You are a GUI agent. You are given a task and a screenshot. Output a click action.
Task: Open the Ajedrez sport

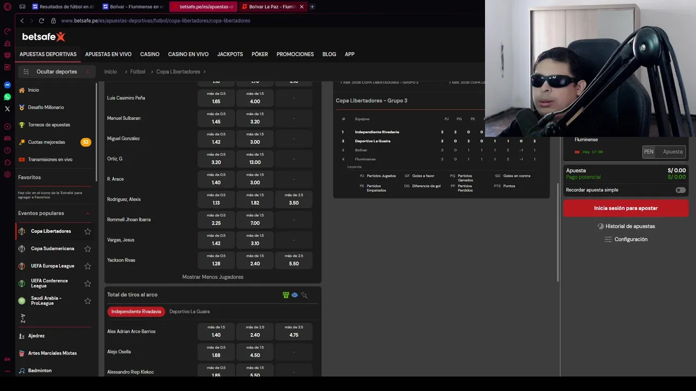[36, 336]
